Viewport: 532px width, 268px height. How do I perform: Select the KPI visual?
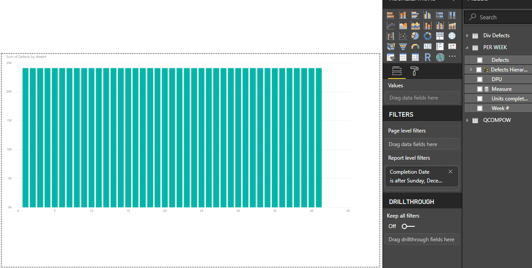[x=452, y=46]
